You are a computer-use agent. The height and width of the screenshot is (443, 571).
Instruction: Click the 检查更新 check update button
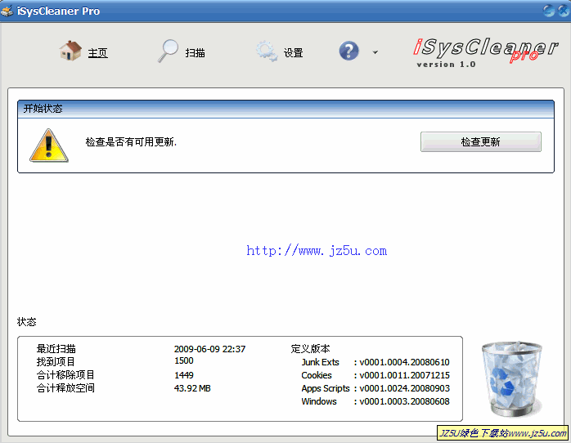pyautogui.click(x=481, y=141)
